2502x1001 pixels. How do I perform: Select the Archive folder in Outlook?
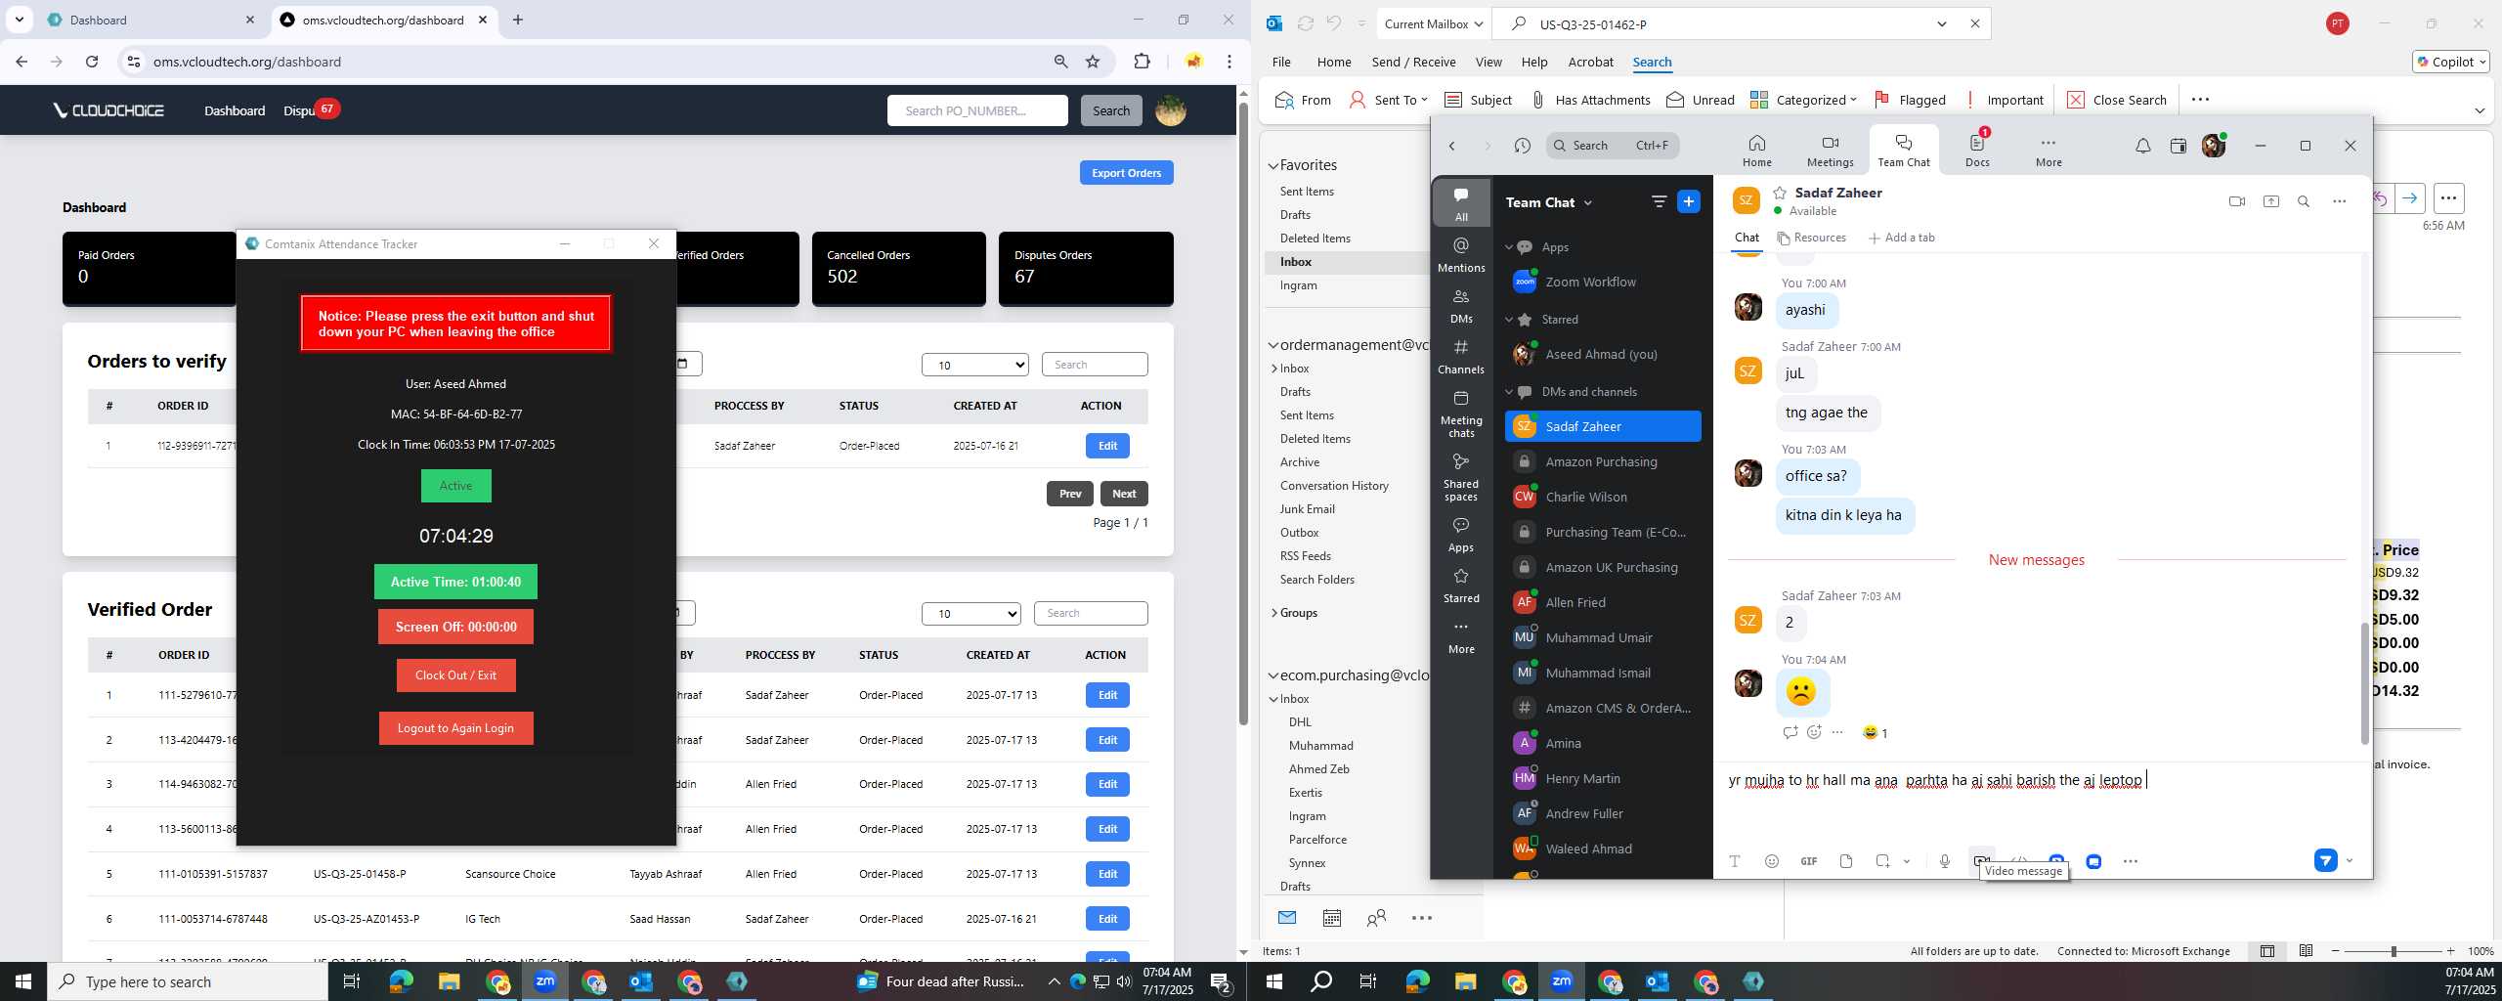[1300, 462]
